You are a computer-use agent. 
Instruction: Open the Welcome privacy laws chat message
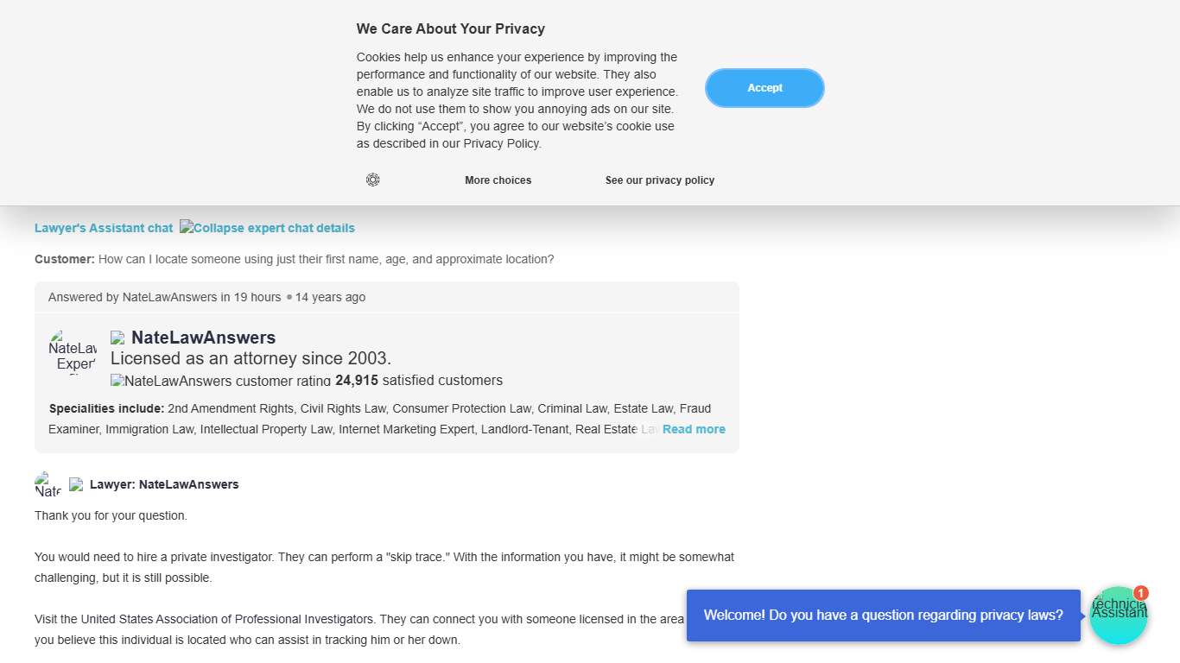click(x=883, y=616)
